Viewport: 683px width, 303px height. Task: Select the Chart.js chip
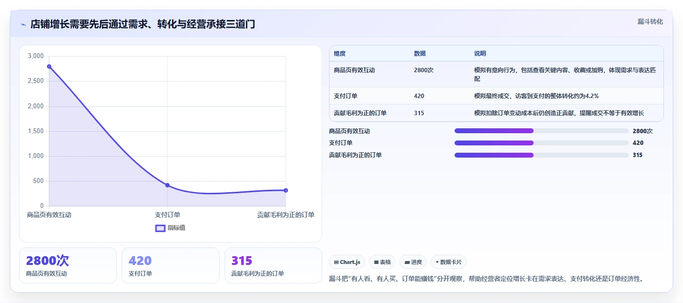point(347,262)
